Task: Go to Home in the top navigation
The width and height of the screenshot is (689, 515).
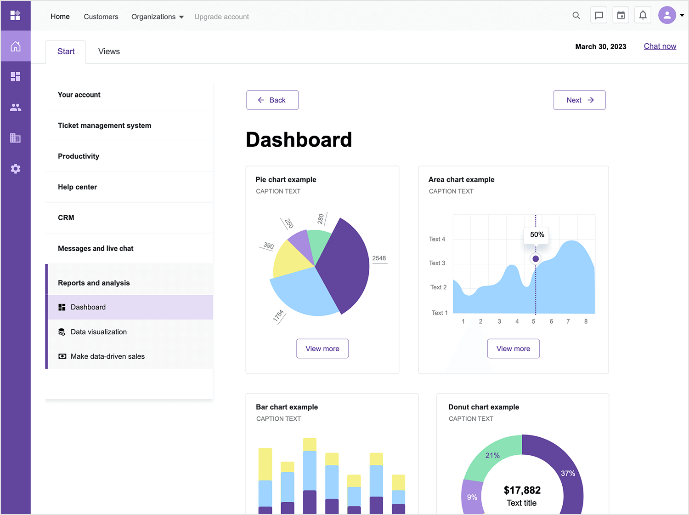Action: pyautogui.click(x=60, y=17)
